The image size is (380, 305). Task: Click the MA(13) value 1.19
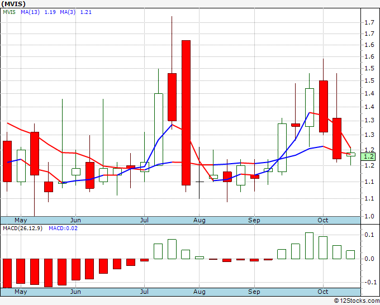point(50,12)
